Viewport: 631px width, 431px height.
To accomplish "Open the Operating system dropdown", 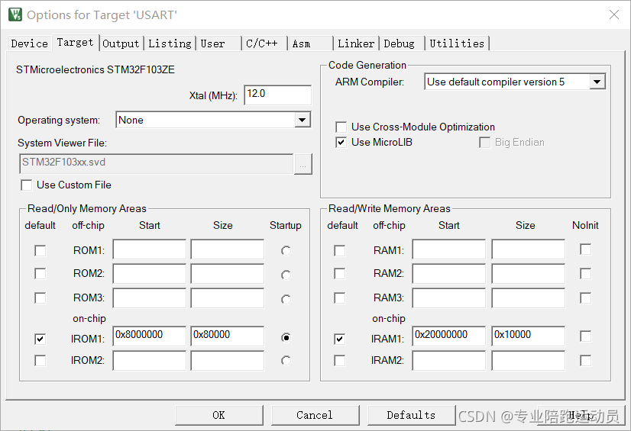I will pos(213,120).
